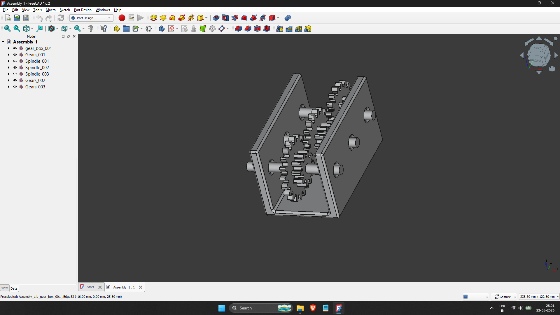This screenshot has width=560, height=315.
Task: Open the measure tool
Action: pos(91,29)
